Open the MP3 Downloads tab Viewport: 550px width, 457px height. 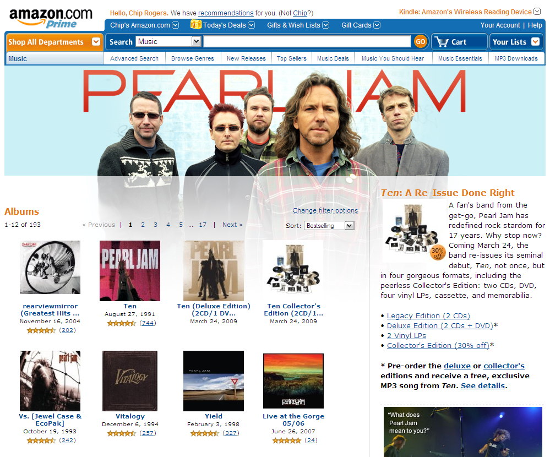tap(516, 58)
